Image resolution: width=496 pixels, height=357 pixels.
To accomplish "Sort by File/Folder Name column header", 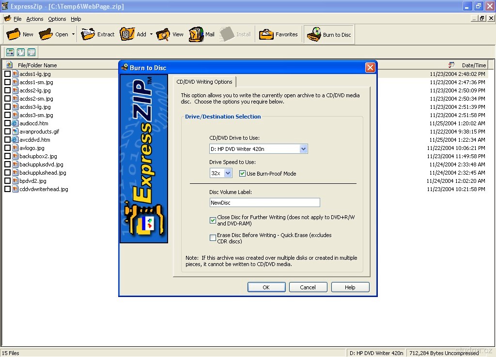I will point(37,65).
